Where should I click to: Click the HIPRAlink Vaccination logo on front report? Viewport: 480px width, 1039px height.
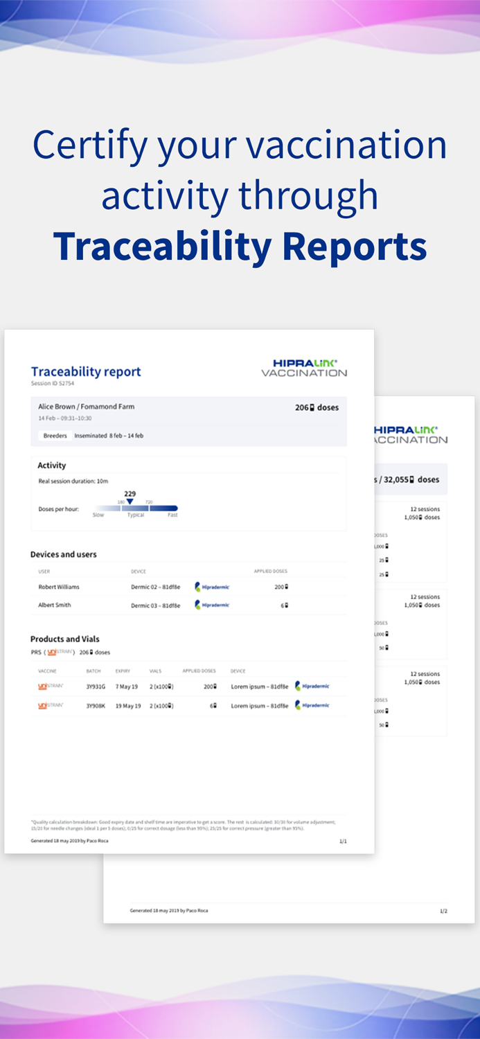coord(304,368)
